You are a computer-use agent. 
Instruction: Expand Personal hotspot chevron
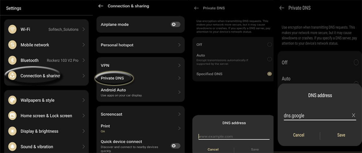point(179,45)
